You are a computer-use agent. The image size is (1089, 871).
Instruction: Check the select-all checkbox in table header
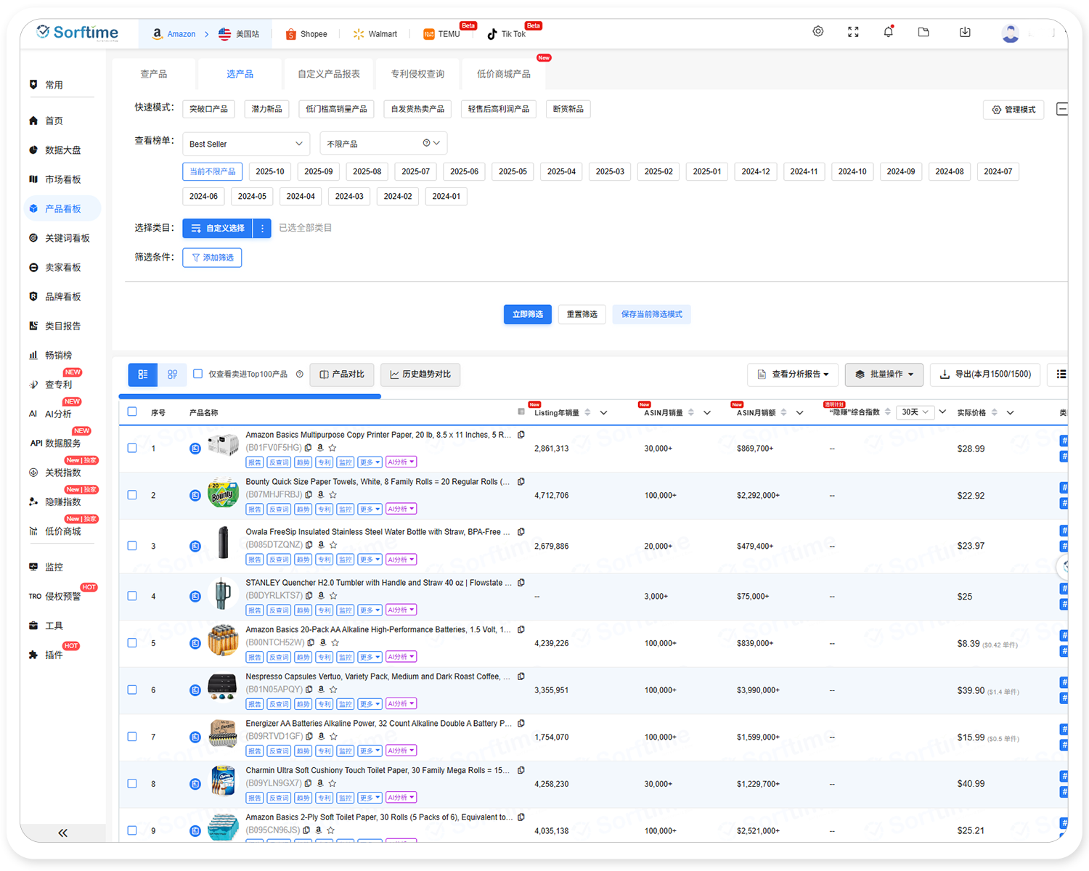[132, 412]
